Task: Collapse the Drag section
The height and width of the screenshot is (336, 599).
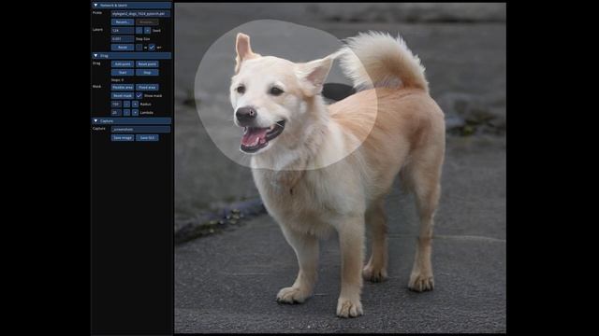Action: pos(95,56)
